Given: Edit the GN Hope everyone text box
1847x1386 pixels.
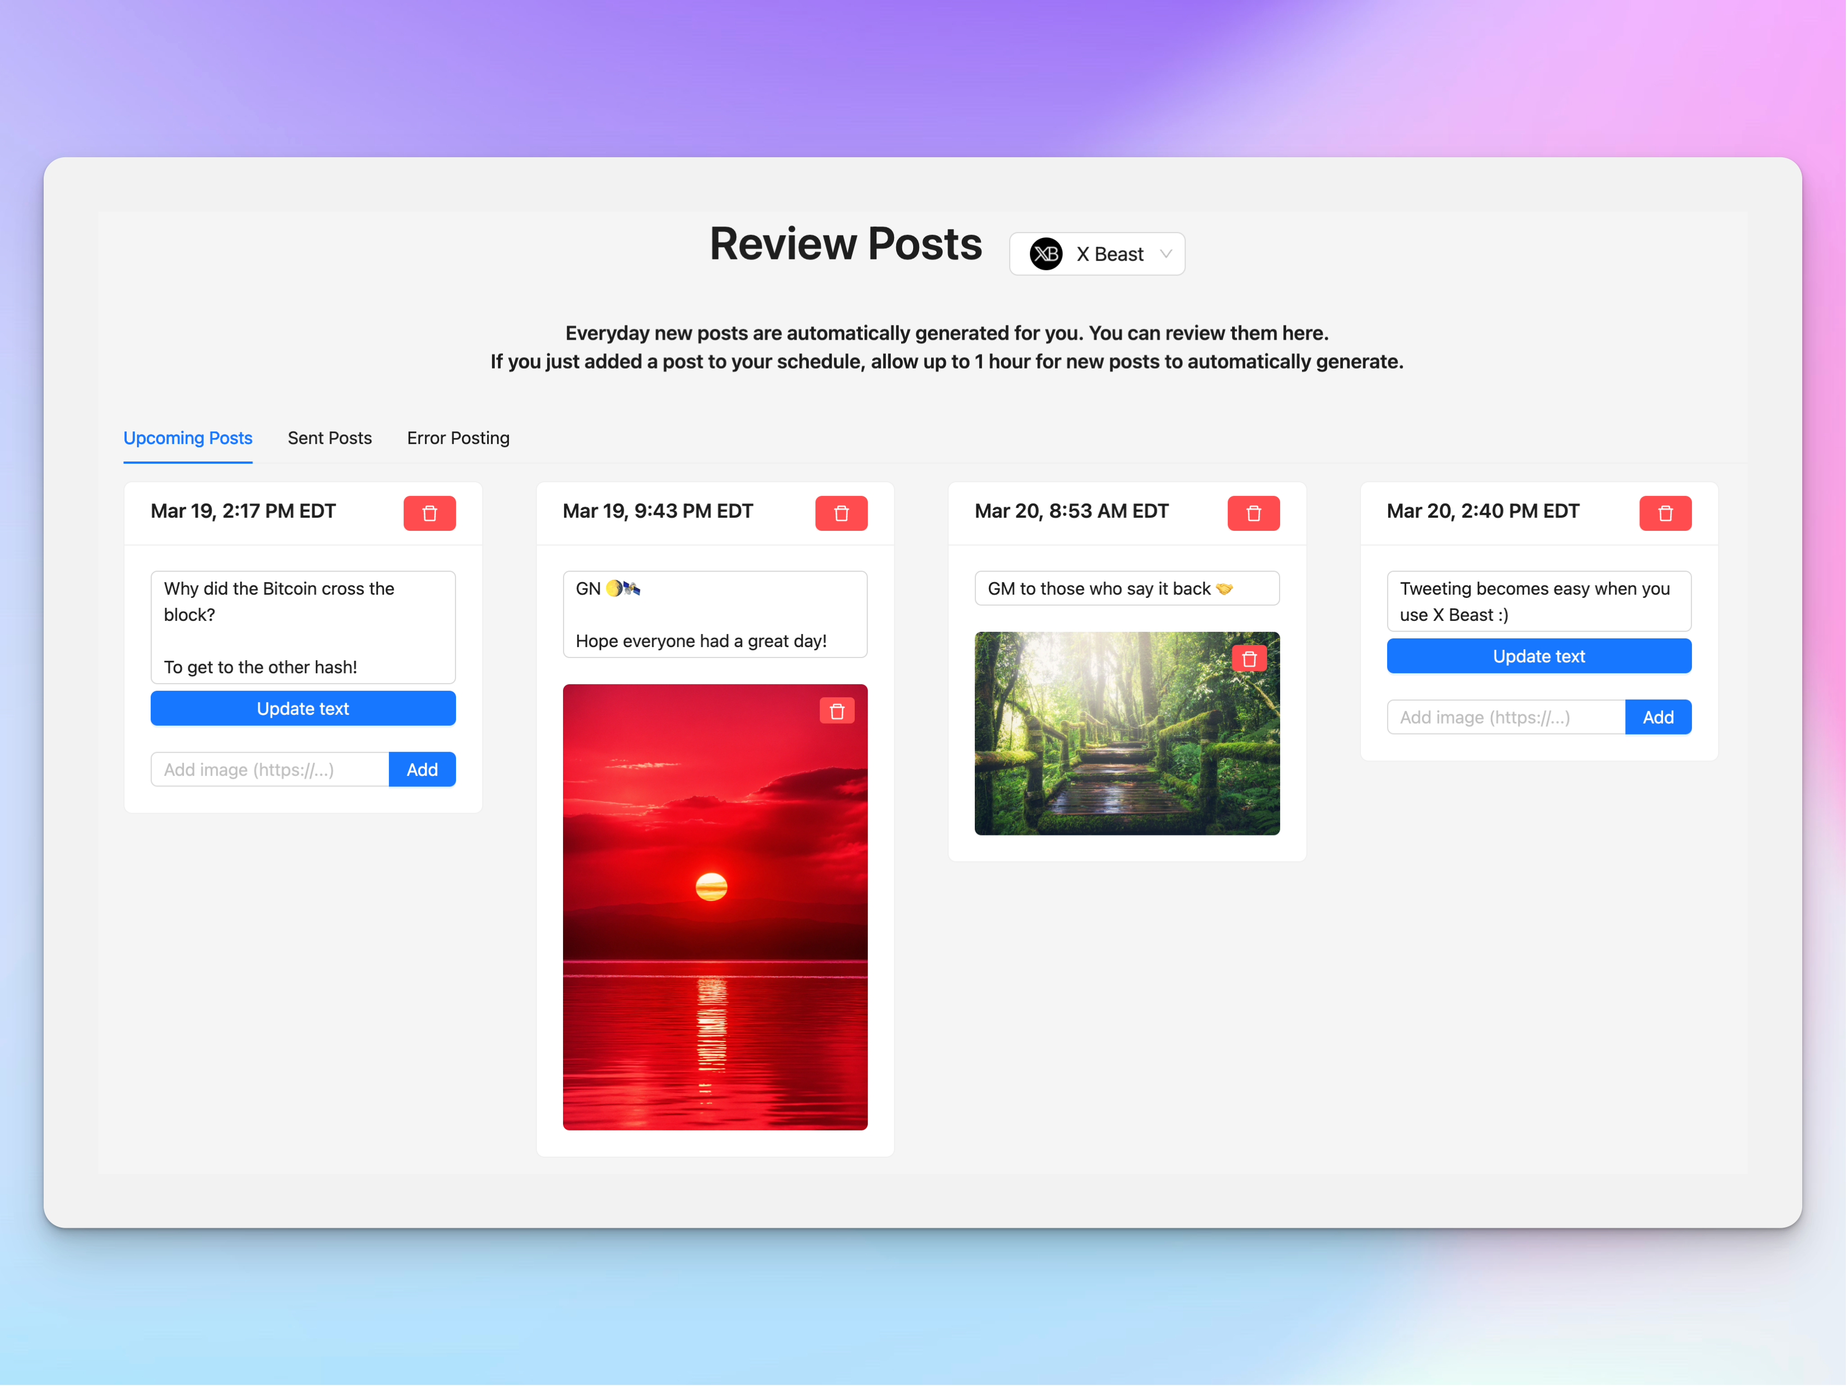Looking at the screenshot, I should (715, 614).
